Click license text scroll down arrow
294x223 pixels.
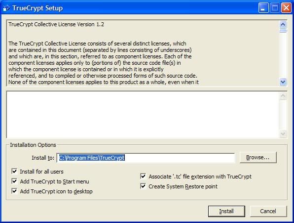(x=283, y=82)
